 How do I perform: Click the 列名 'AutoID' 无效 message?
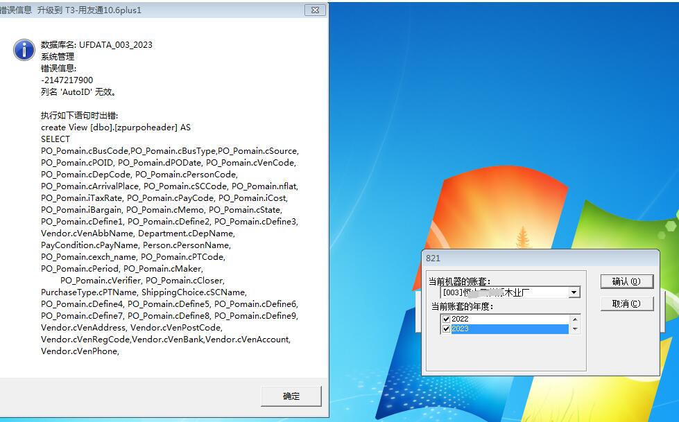tap(78, 91)
